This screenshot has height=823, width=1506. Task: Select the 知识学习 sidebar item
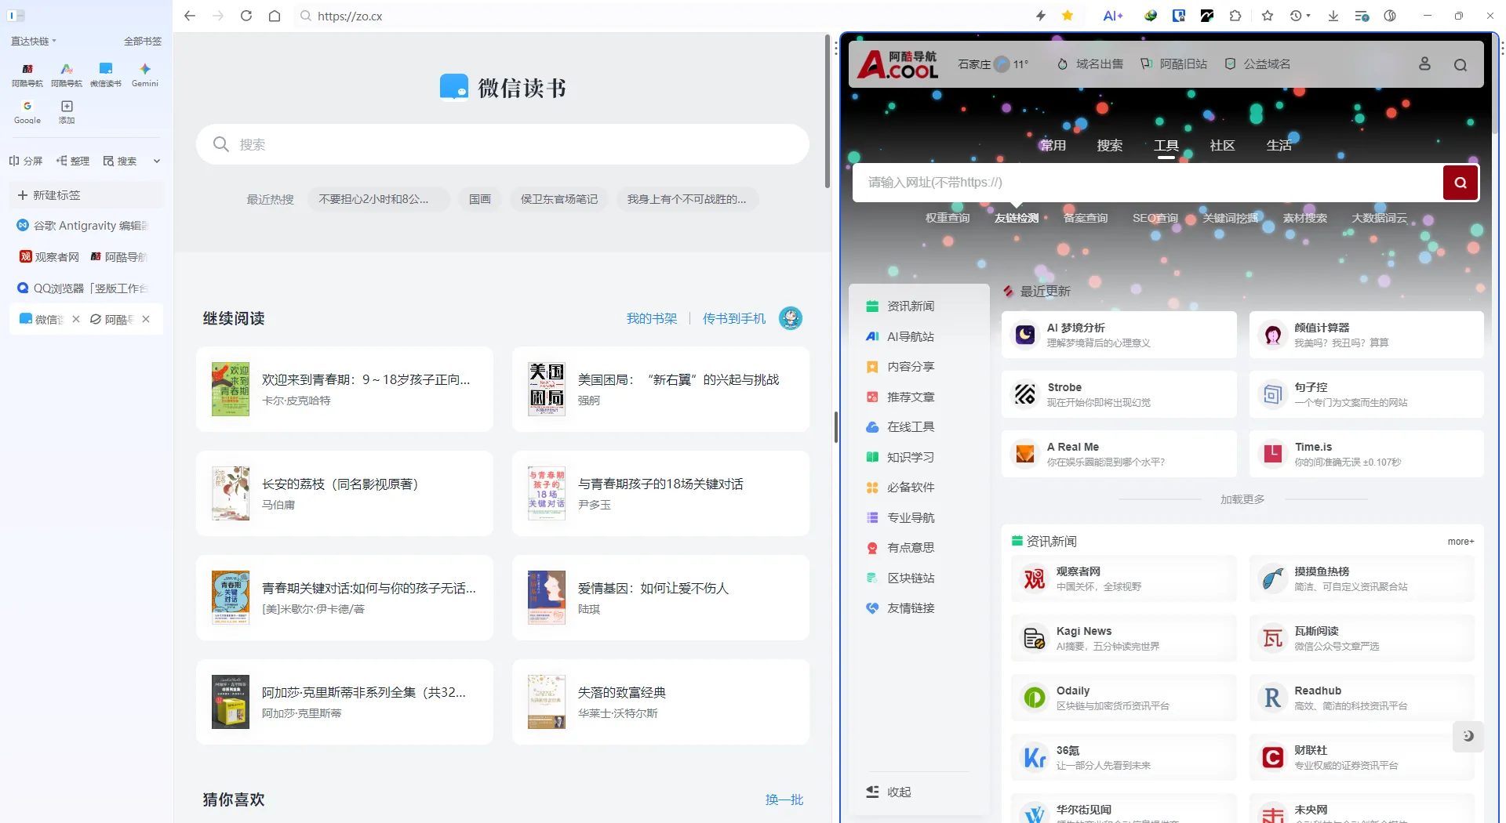click(x=910, y=457)
